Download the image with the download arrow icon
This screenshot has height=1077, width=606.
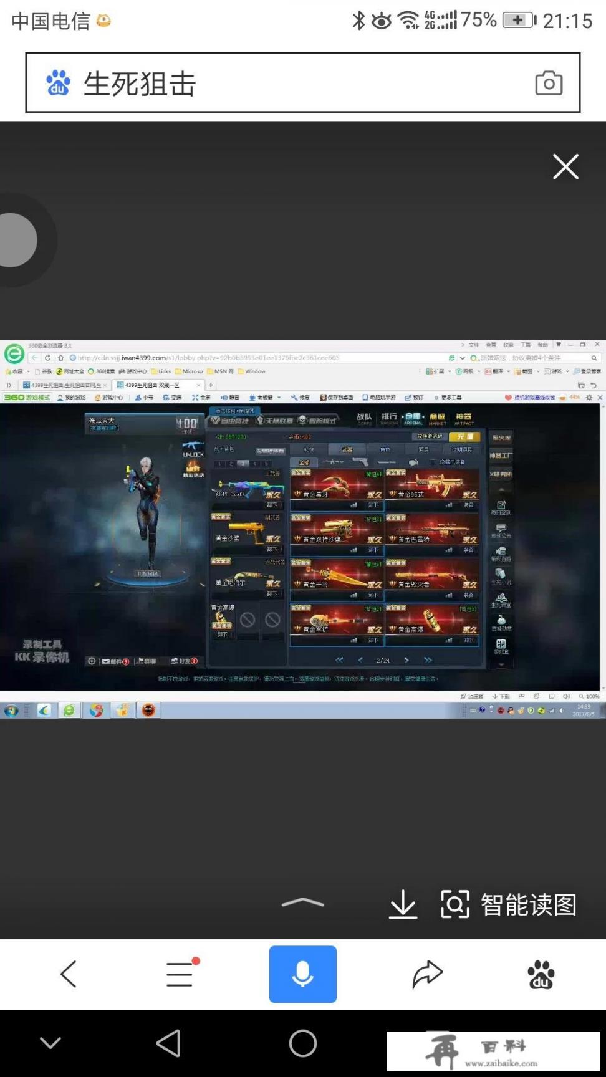pos(403,904)
